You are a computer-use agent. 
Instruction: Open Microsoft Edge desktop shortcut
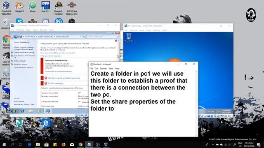click(x=45, y=125)
